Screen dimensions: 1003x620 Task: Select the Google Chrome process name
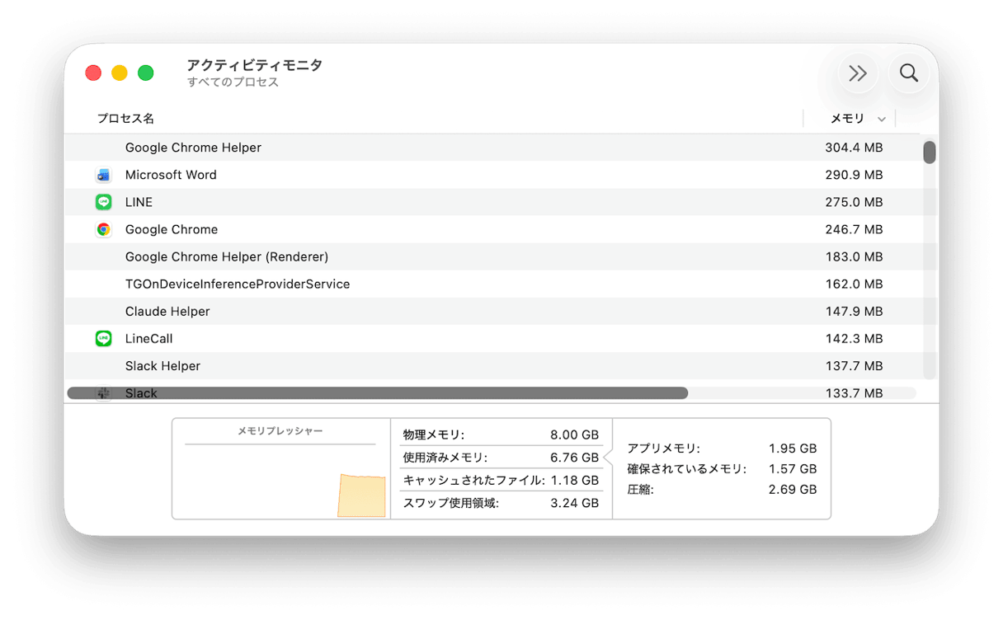coord(172,229)
